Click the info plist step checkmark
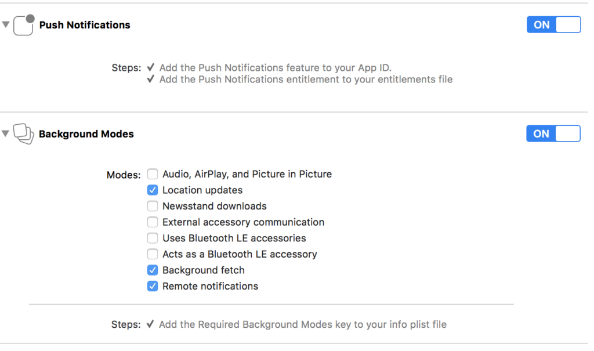The width and height of the screenshot is (594, 351). (x=151, y=324)
